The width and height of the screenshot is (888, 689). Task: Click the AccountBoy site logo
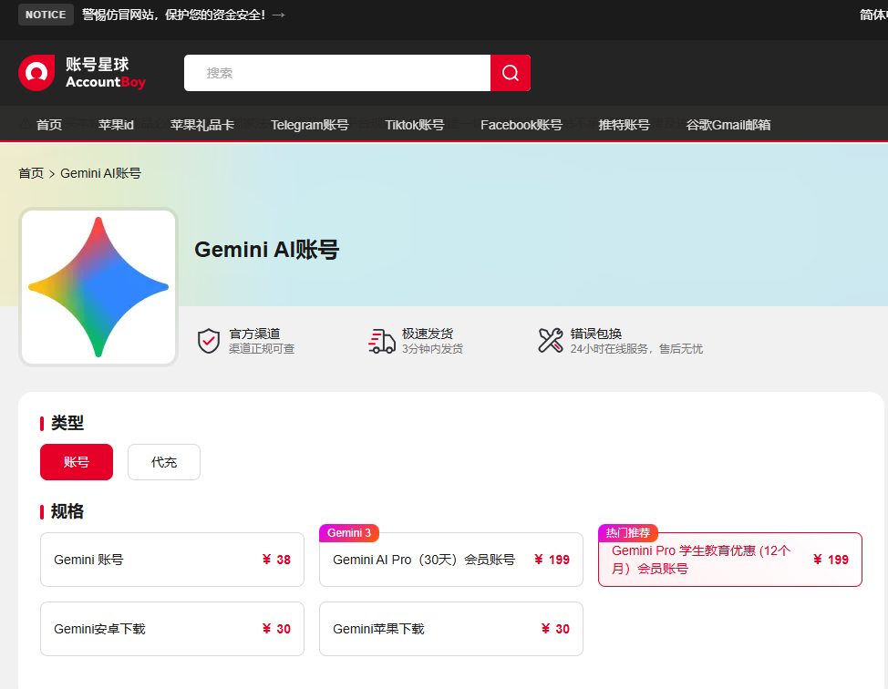click(80, 73)
